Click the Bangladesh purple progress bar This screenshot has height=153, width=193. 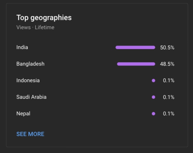136,64
